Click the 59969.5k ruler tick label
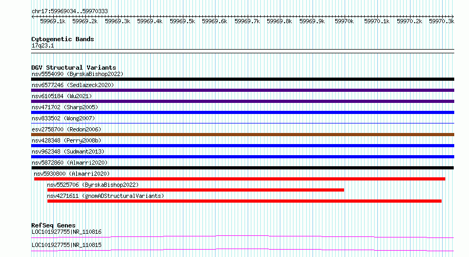 click(182, 21)
